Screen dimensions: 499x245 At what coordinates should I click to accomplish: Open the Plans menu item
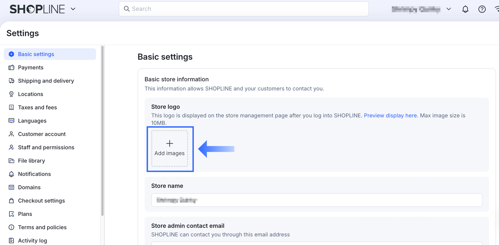pos(25,214)
